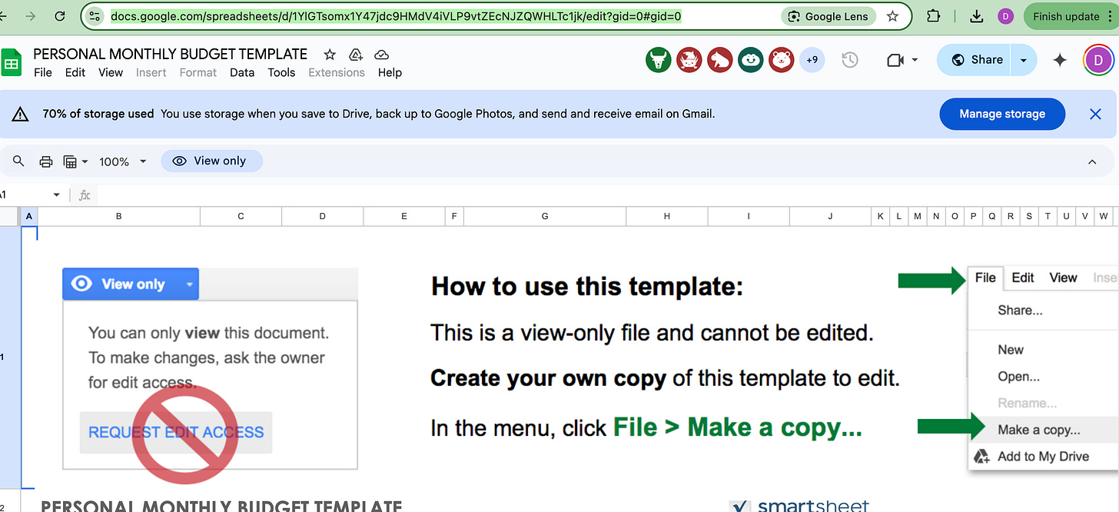Open browser downloads icon
Screen dimensions: 1119x512
[977, 16]
